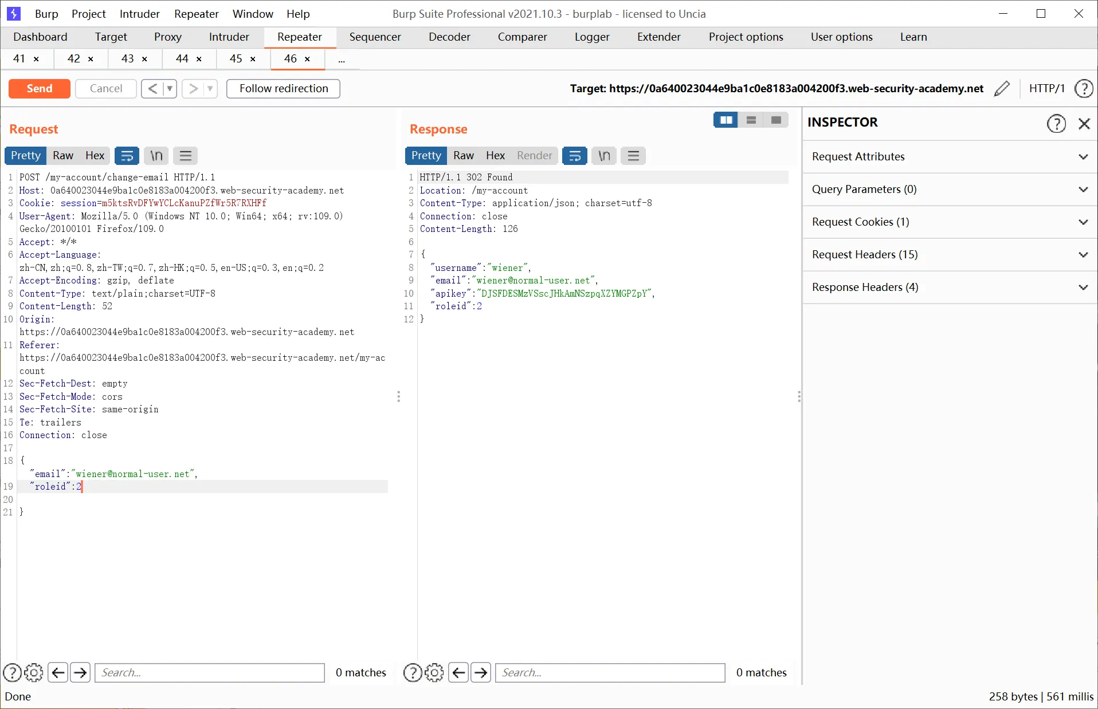This screenshot has height=709, width=1098.
Task: Open response search help icon
Action: (413, 672)
